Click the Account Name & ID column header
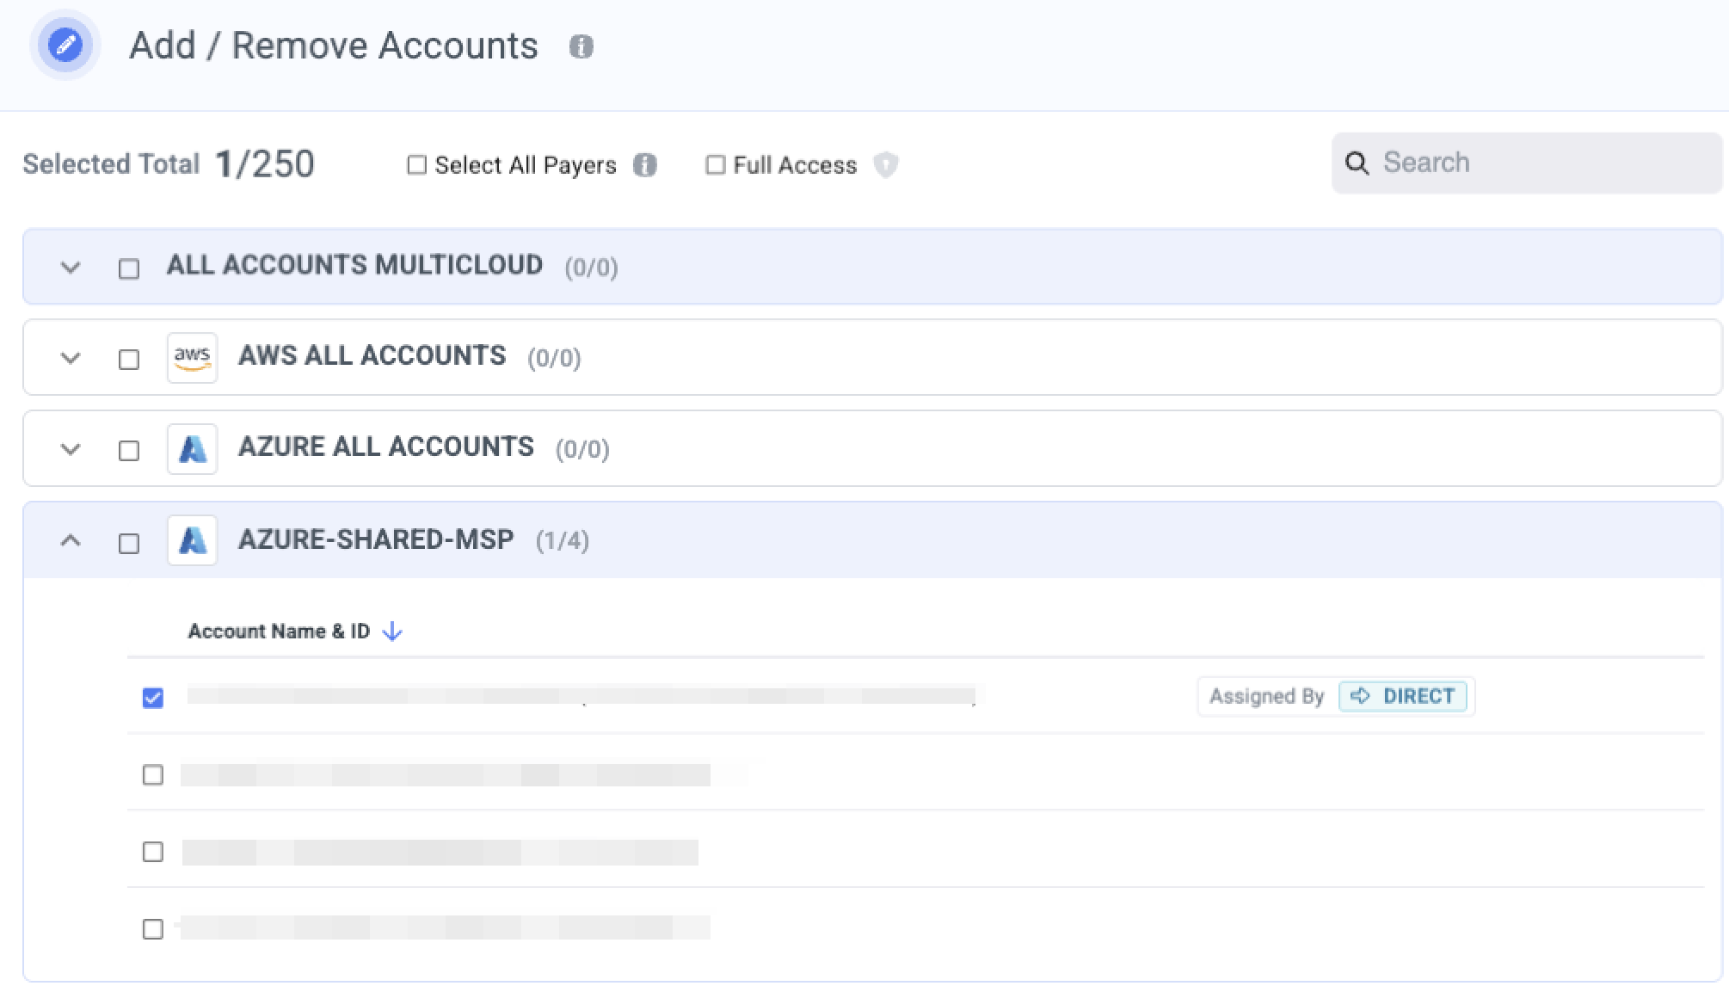Screen dimensions: 1729x986 pyautogui.click(x=279, y=632)
